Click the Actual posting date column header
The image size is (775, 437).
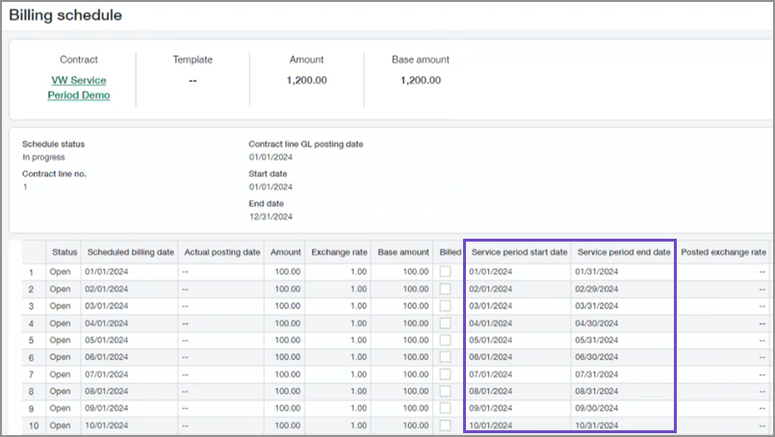(222, 252)
